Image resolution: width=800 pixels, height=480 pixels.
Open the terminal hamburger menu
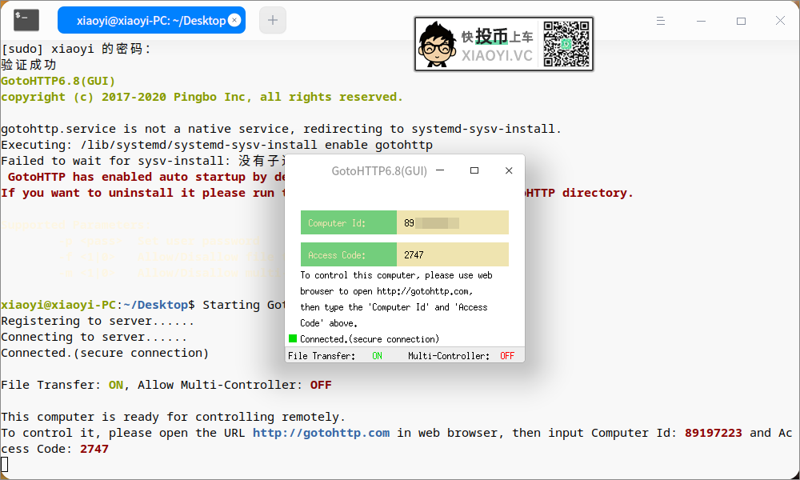point(661,21)
